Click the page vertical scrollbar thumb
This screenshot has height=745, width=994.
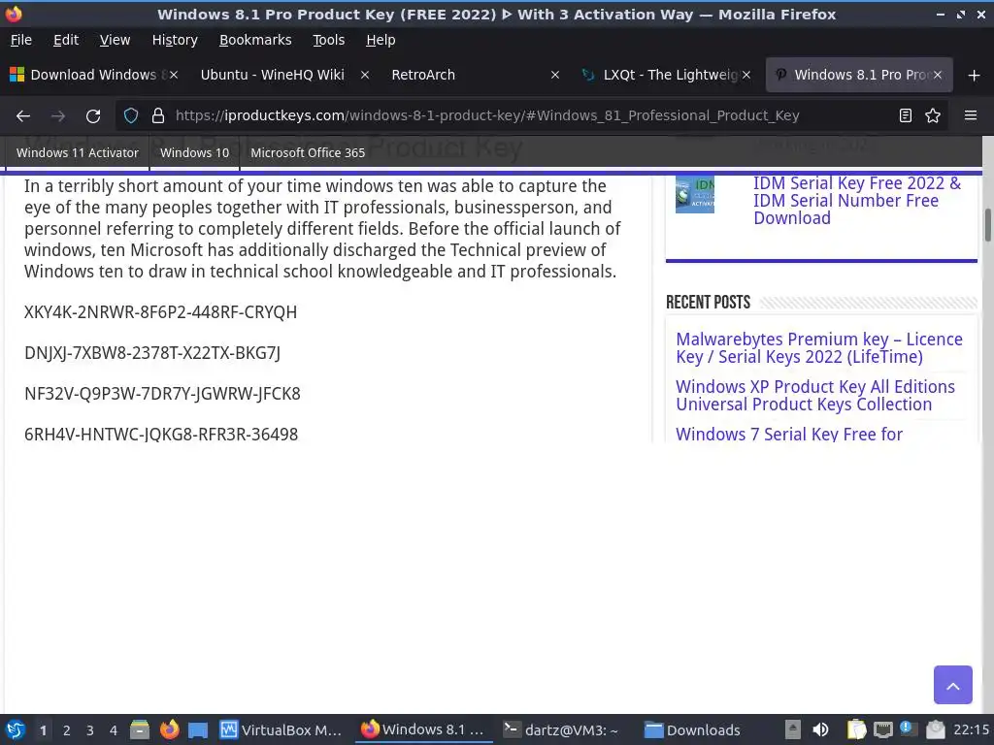[987, 225]
